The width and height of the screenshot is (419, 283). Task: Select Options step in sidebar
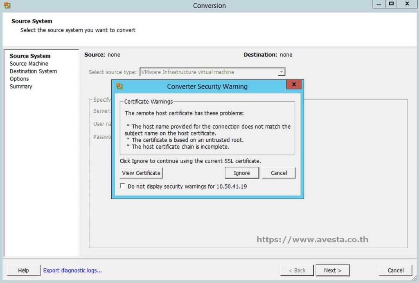point(19,79)
